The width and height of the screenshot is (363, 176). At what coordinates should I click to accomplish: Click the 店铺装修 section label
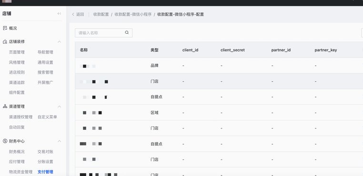tap(17, 42)
